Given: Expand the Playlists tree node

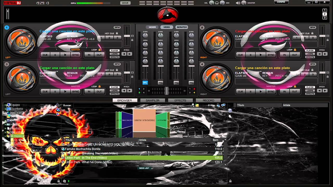Looking at the screenshot, I should tap(5, 128).
